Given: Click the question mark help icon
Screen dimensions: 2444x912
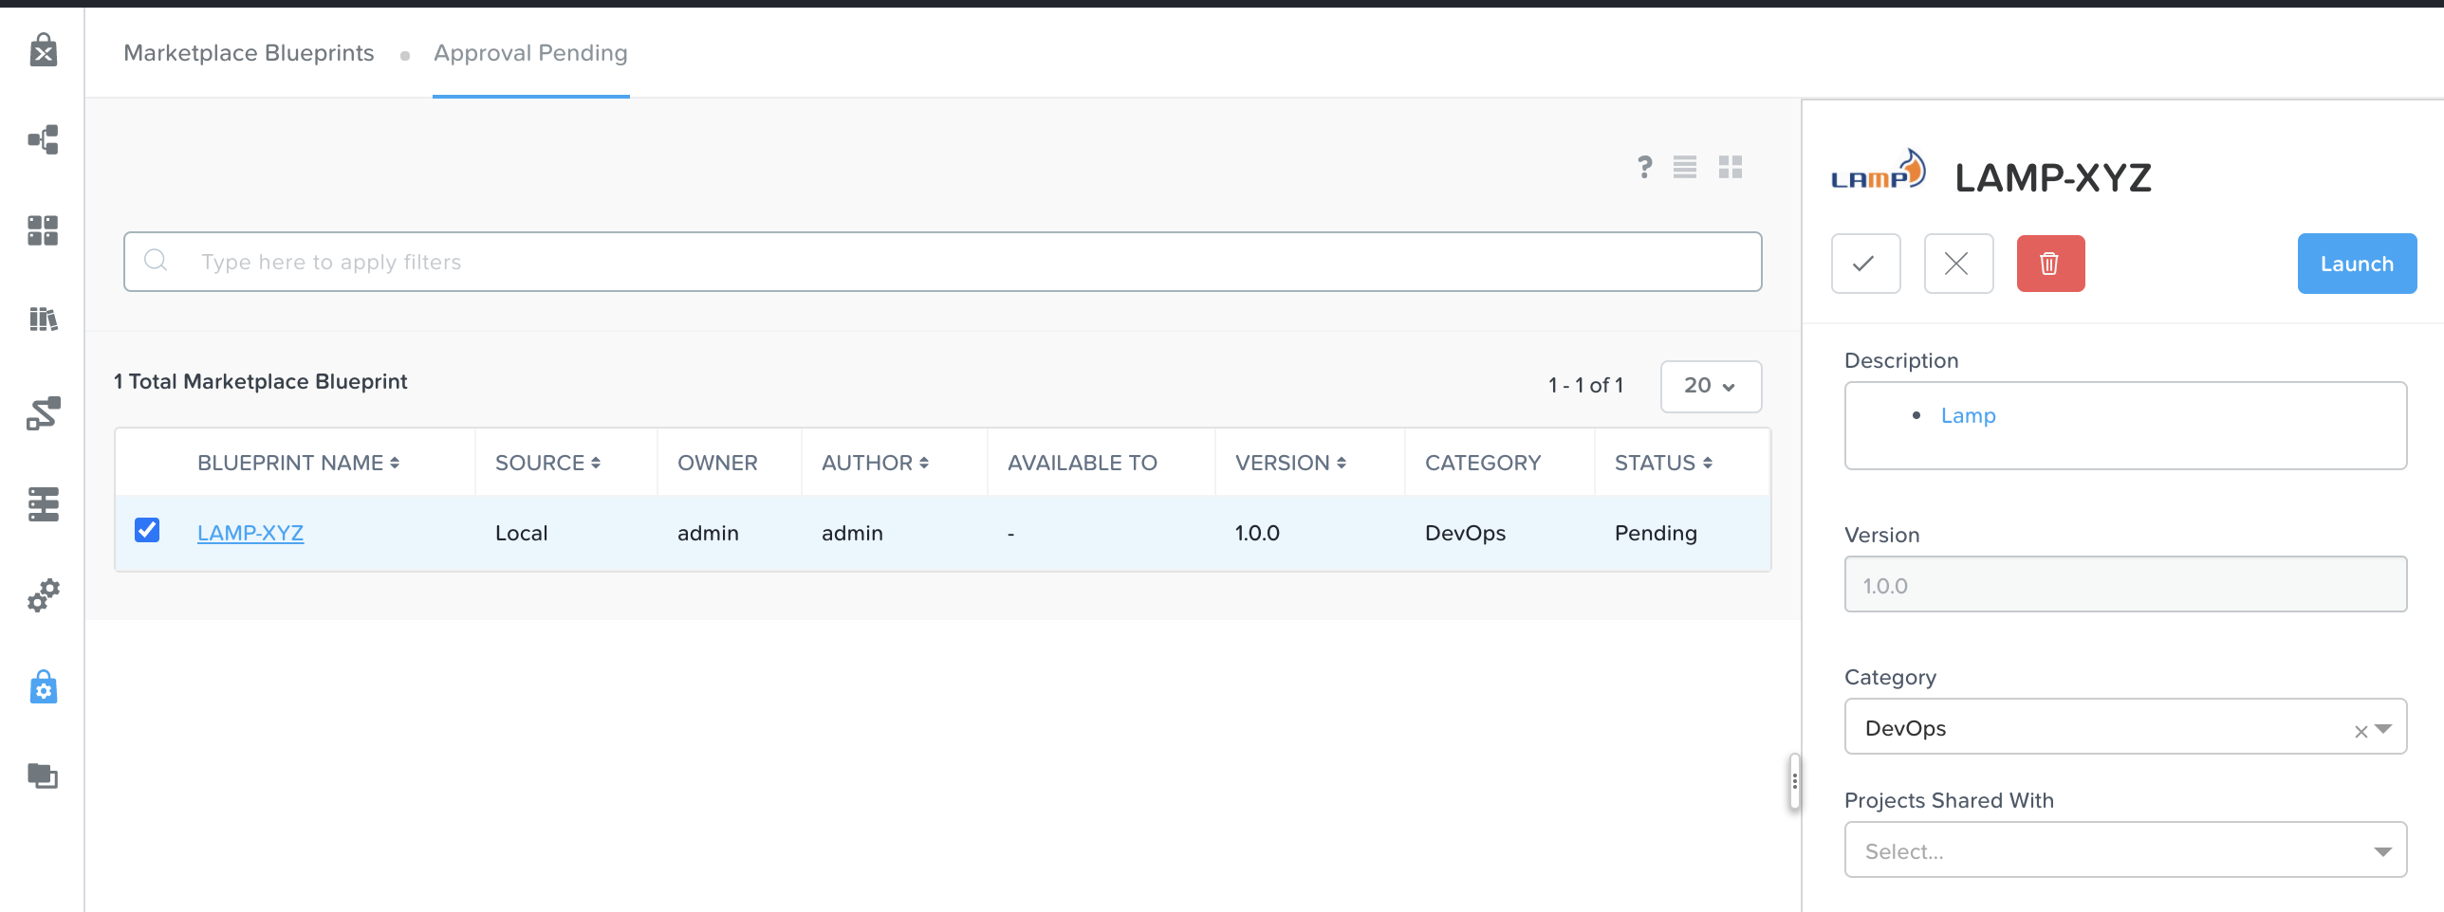Looking at the screenshot, I should (x=1645, y=167).
